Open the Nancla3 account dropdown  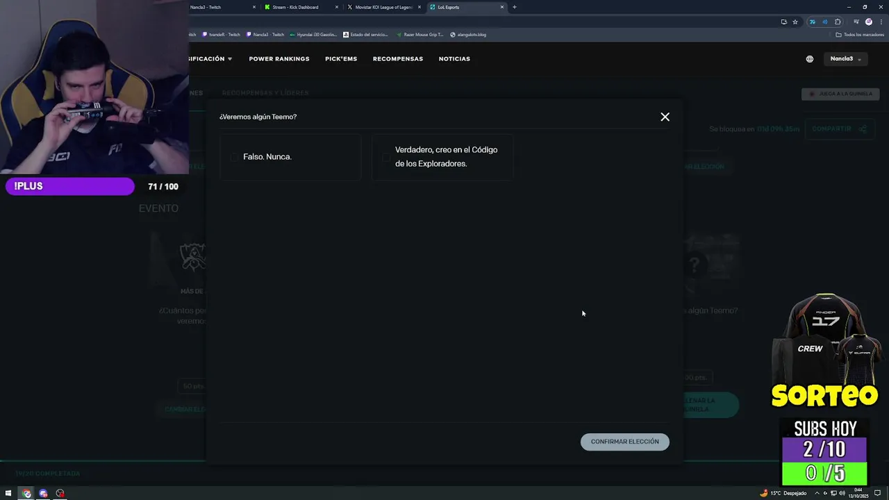pos(846,59)
